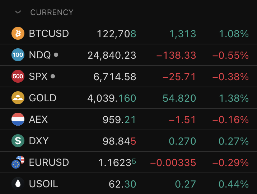Click the CURRENCY section header label
Viewport: 257px width, 194px height.
52,12
